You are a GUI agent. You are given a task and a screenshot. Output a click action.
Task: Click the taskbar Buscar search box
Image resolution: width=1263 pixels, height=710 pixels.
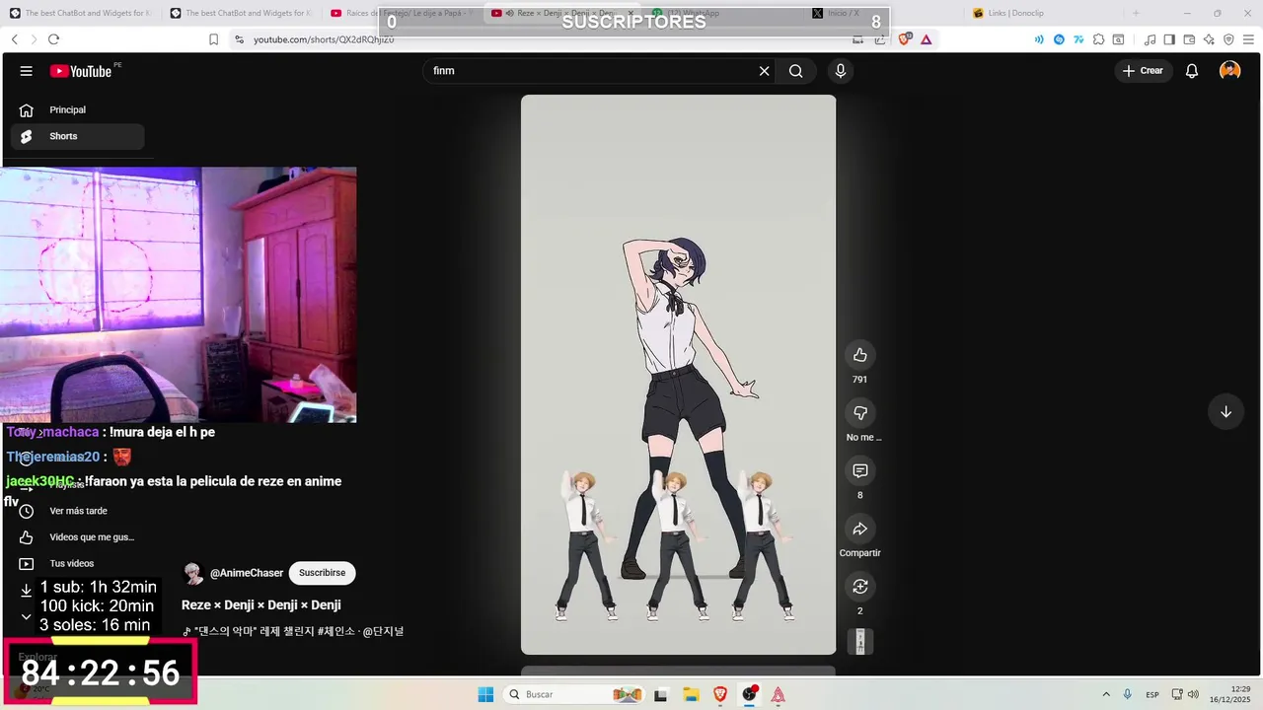coord(574,695)
